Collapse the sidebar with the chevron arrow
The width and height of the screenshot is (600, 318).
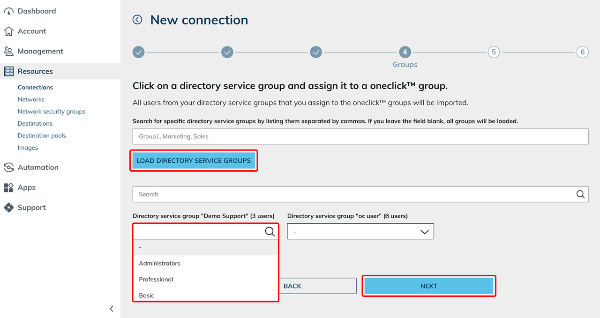point(112,309)
